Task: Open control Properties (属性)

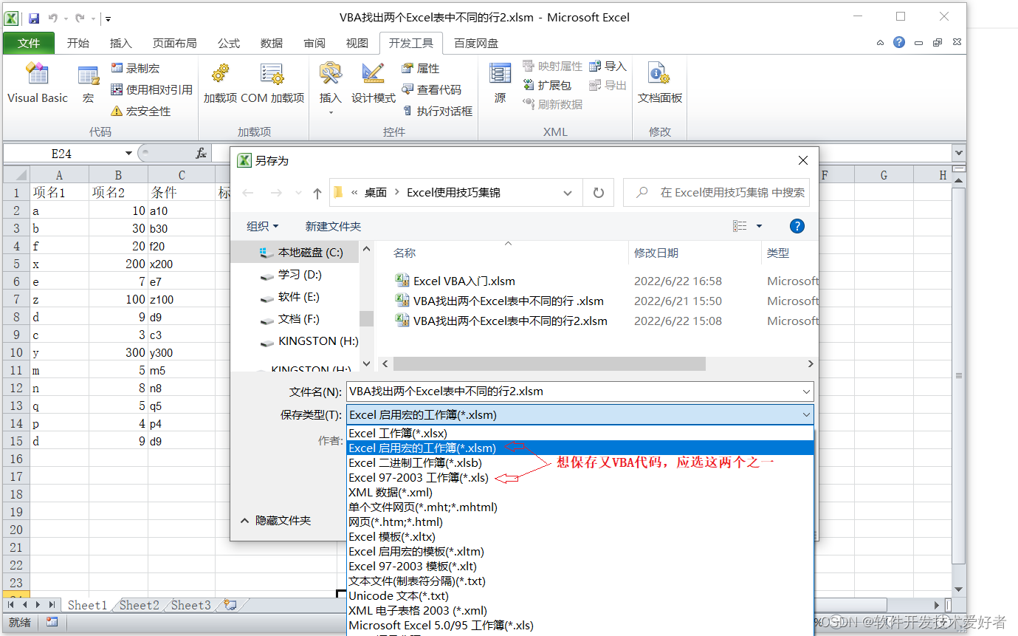Action: coord(421,68)
